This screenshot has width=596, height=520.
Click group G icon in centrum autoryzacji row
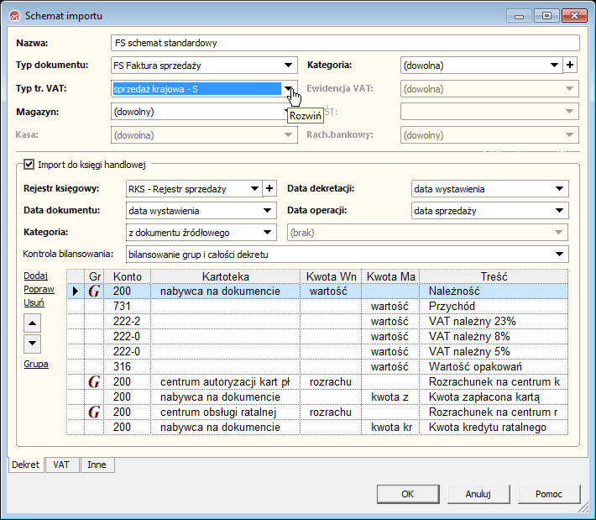click(x=94, y=382)
